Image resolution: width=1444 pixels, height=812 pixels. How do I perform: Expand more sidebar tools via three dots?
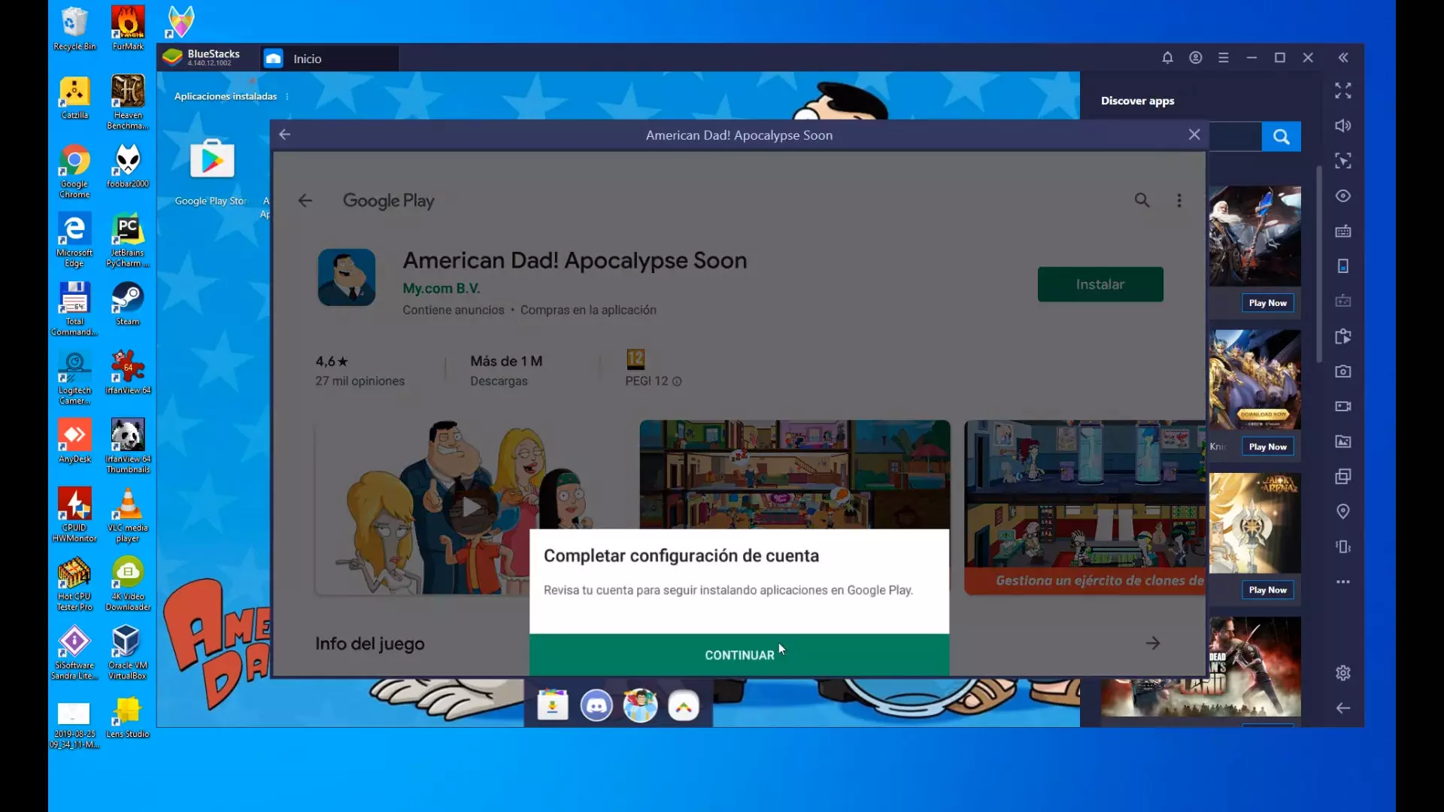tap(1342, 582)
